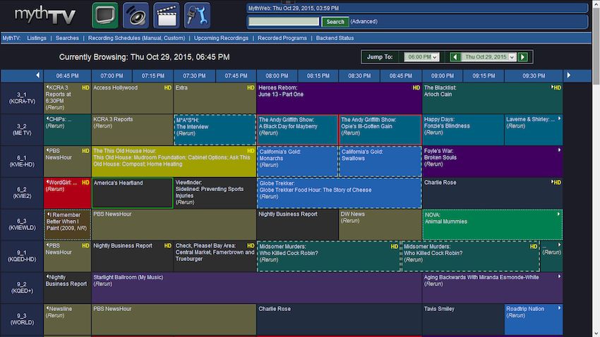Open channel 3_1 KCRA-TV
This screenshot has width=600, height=337.
(x=22, y=98)
